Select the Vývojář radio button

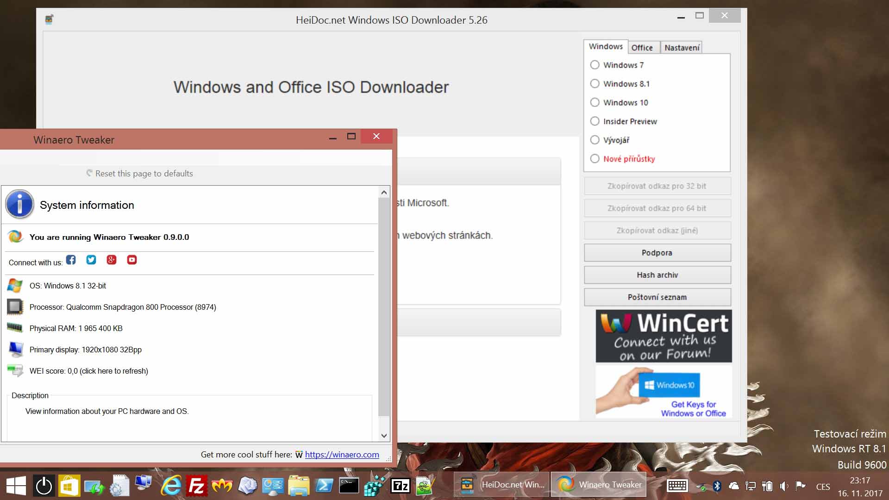tap(595, 140)
